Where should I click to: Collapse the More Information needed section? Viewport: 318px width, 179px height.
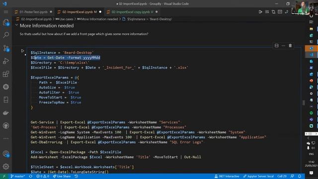click(16, 25)
